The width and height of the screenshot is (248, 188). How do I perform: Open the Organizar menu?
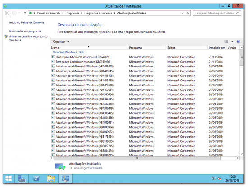[61, 42]
